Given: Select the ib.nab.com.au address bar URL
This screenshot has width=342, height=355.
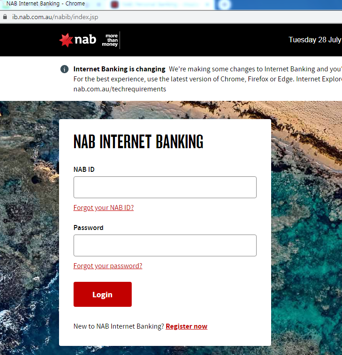Looking at the screenshot, I should (55, 17).
